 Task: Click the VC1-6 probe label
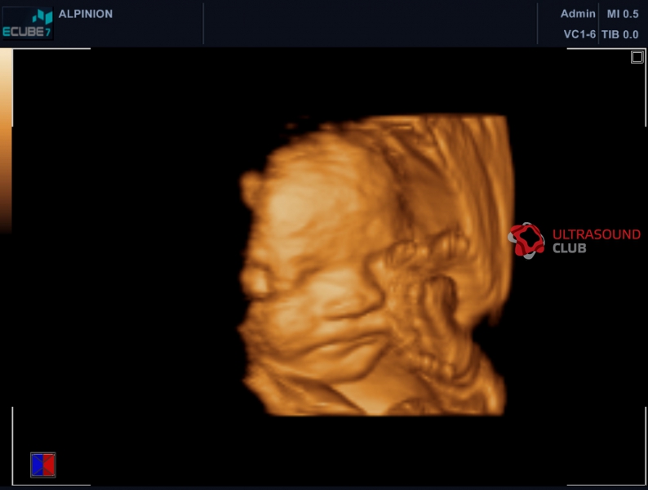pyautogui.click(x=579, y=34)
